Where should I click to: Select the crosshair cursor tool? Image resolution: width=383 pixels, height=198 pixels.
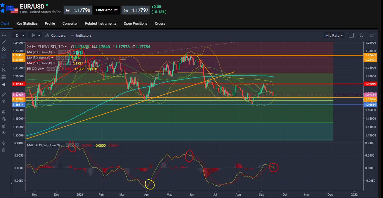click(x=4, y=35)
